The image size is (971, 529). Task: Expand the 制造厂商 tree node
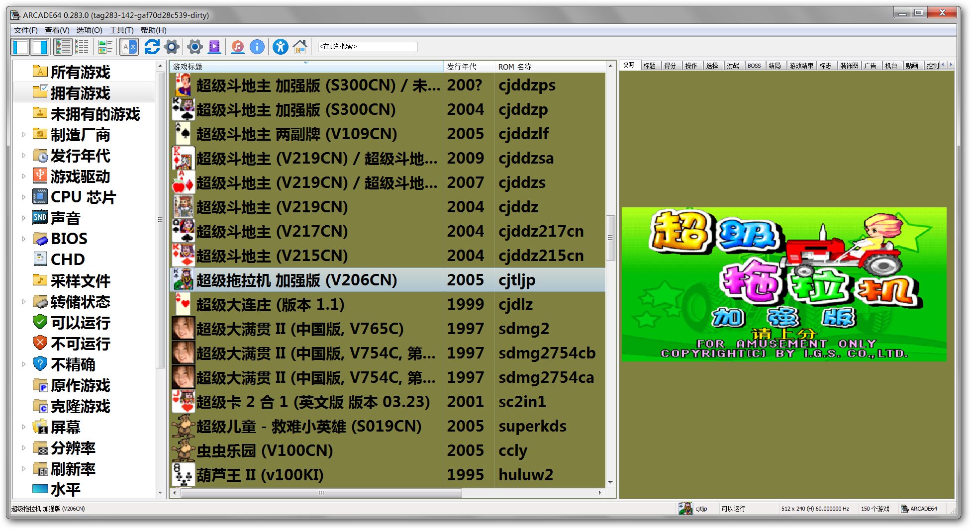[23, 135]
